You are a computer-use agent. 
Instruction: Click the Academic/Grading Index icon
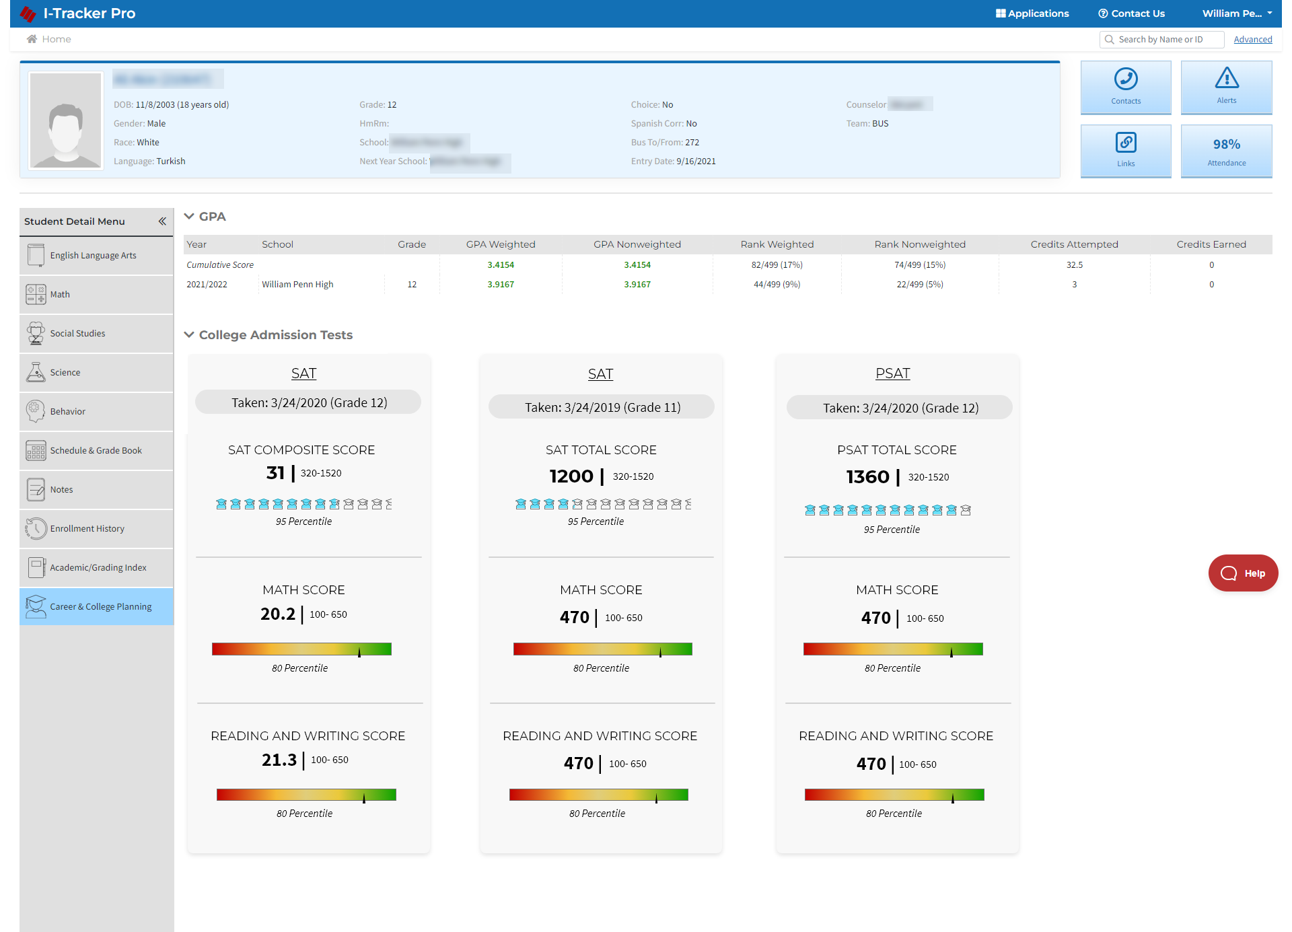coord(36,567)
